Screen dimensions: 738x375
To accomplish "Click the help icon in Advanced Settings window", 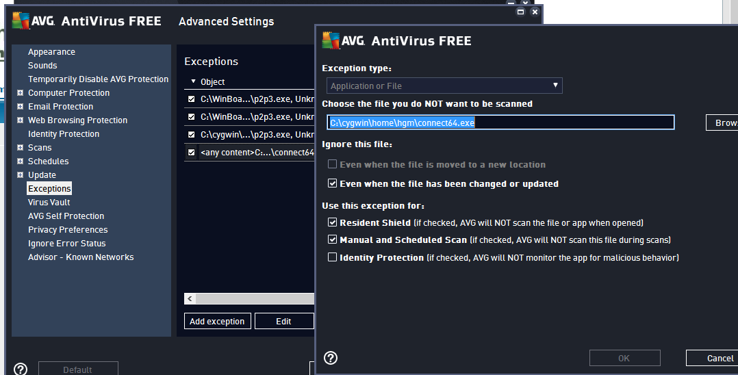I will coord(21,369).
